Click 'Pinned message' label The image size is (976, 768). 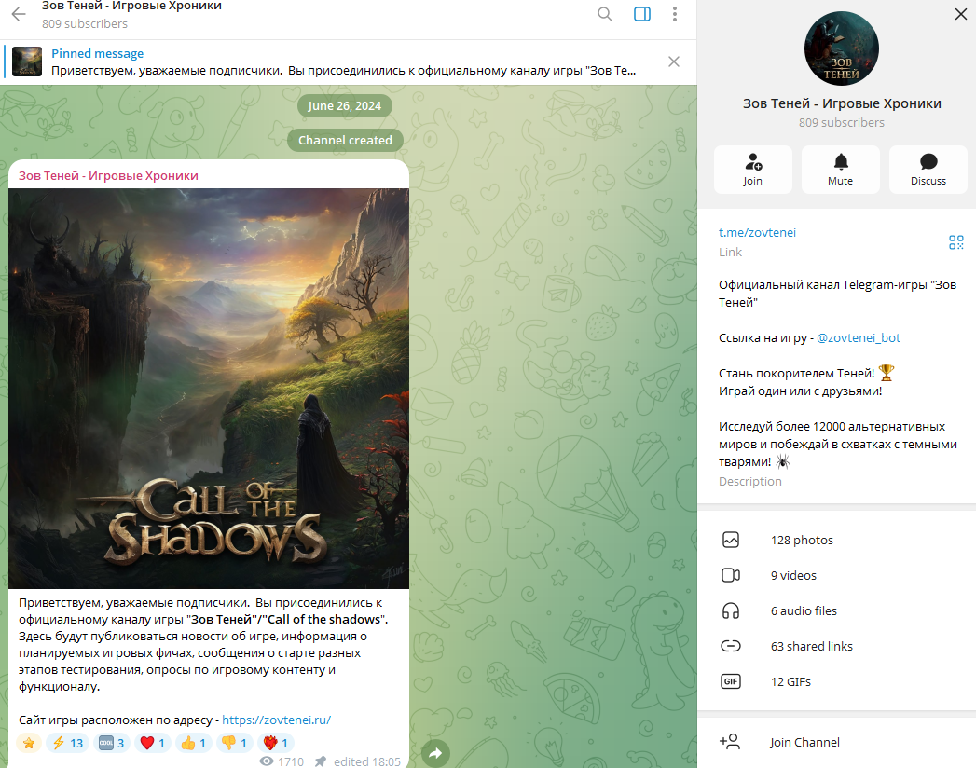[97, 53]
